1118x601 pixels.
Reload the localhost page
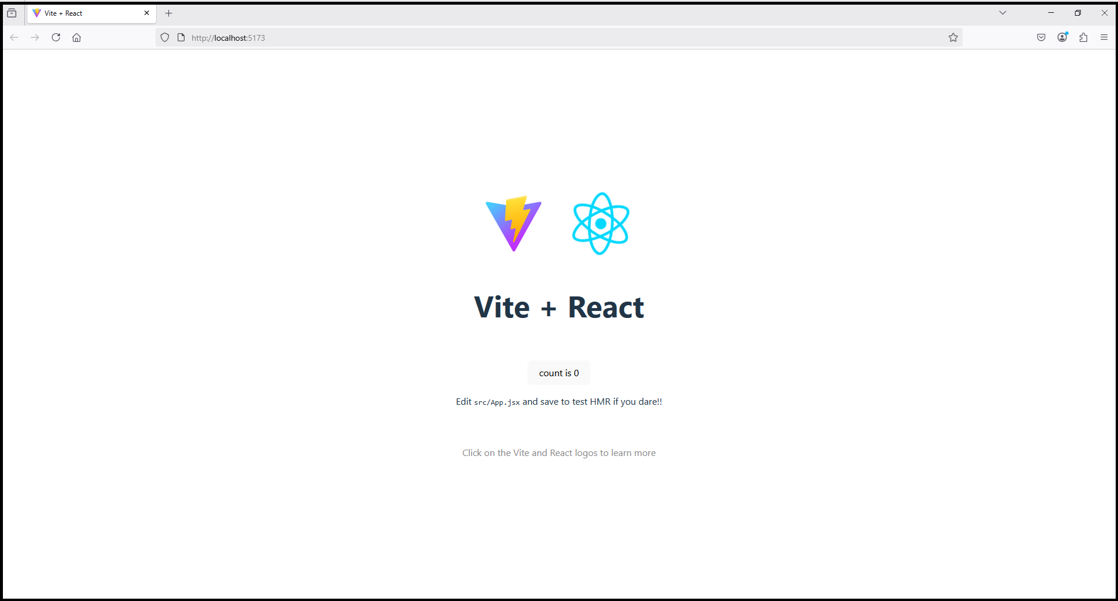tap(56, 37)
